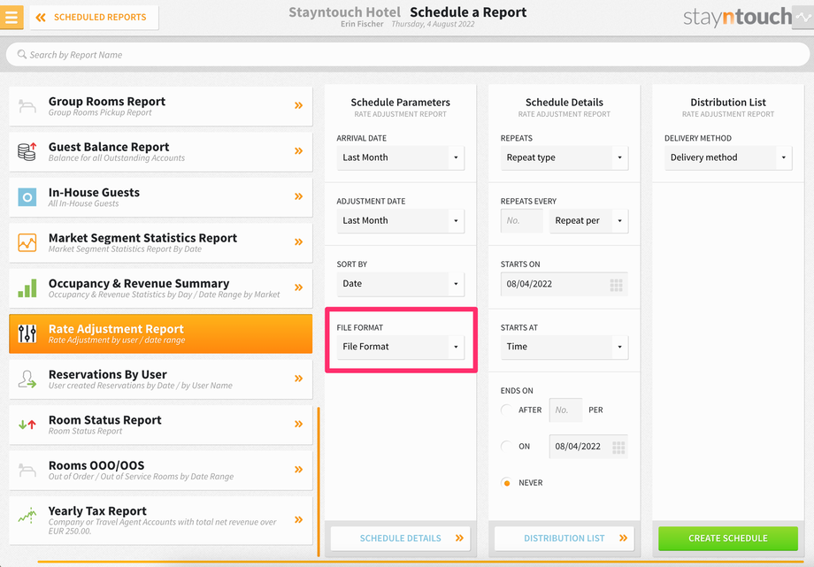Select Group Rooms Report title
This screenshot has height=567, width=814.
[107, 101]
